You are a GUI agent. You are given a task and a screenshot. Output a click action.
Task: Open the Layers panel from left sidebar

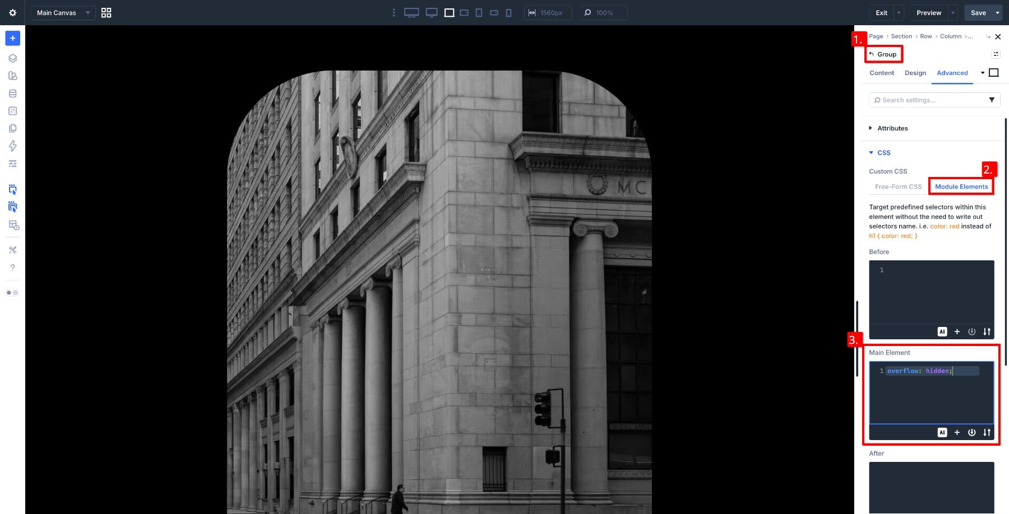coord(12,58)
